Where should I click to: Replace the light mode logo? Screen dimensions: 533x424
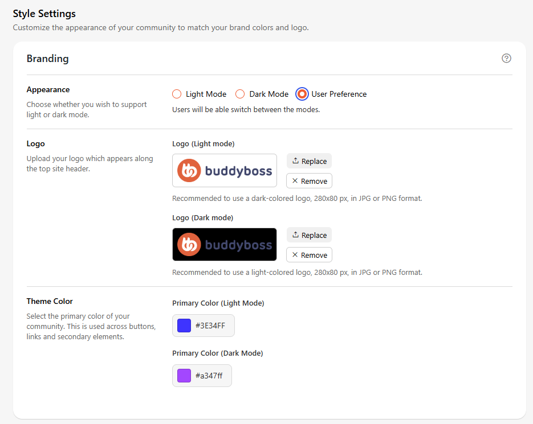pos(309,161)
